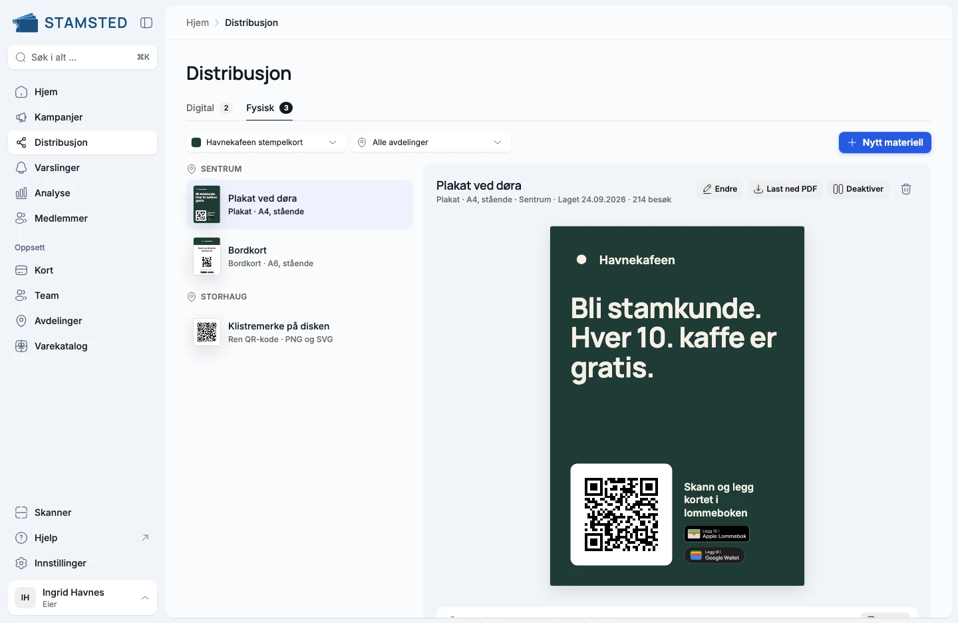This screenshot has width=958, height=623.
Task: Click the Apple Lommebok badge on poster
Action: coord(717,534)
